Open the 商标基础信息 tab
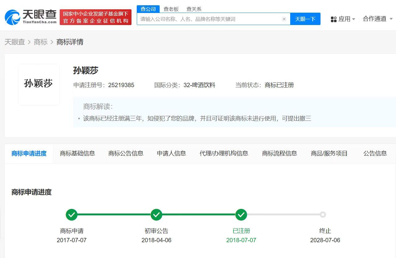The height and width of the screenshot is (258, 396). (77, 153)
